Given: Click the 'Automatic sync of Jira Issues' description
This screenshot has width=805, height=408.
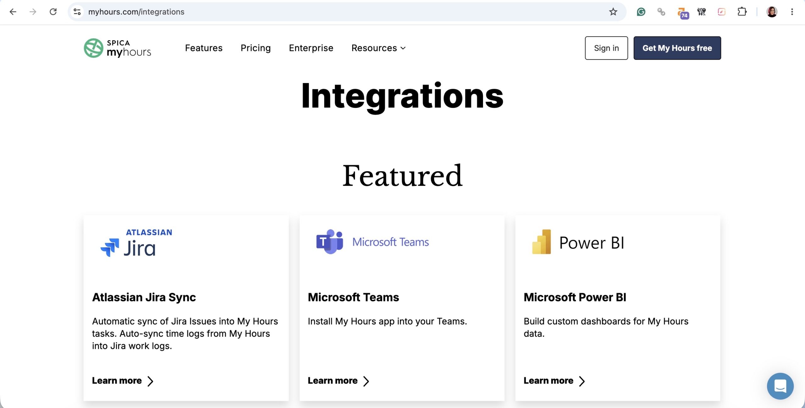Looking at the screenshot, I should point(185,334).
